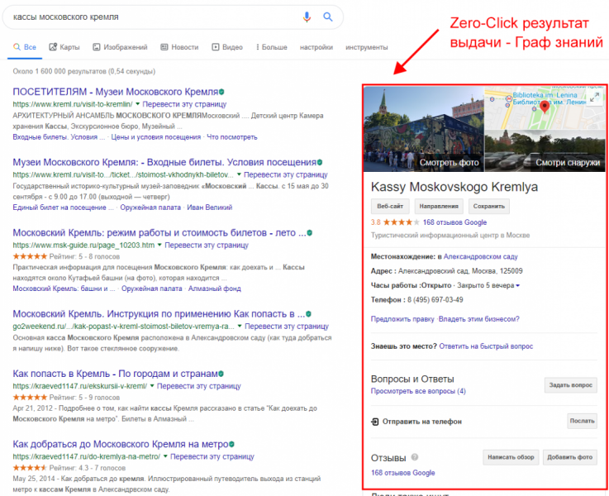Expand the arrow beside the do-kremlya-na-metro URL

click(165, 456)
